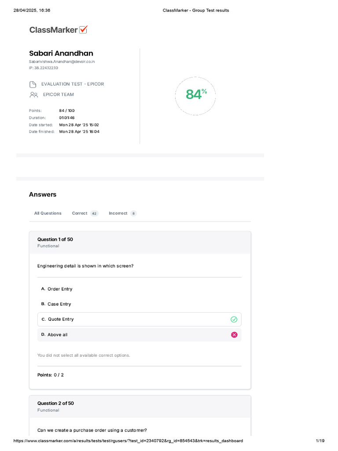Click the 84% score circle
This screenshot has height=451, width=338.
point(195,96)
